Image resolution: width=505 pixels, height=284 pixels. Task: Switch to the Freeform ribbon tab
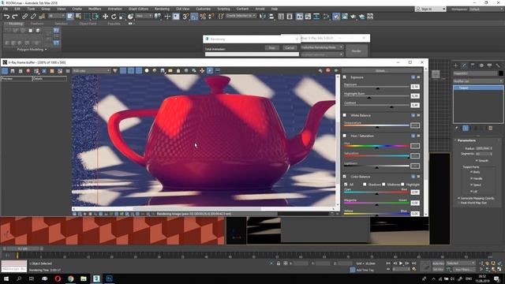(37, 24)
